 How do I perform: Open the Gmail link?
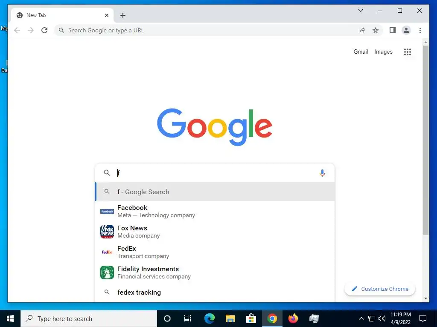[361, 52]
